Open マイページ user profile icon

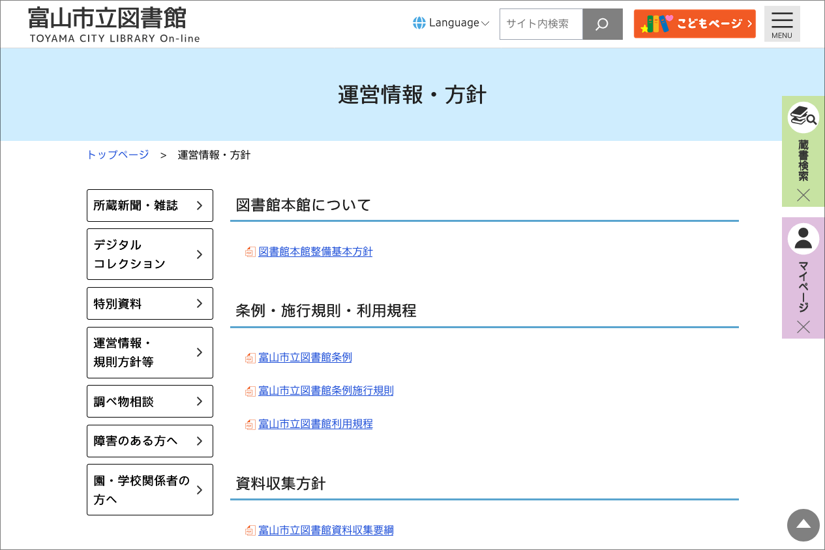pos(803,239)
